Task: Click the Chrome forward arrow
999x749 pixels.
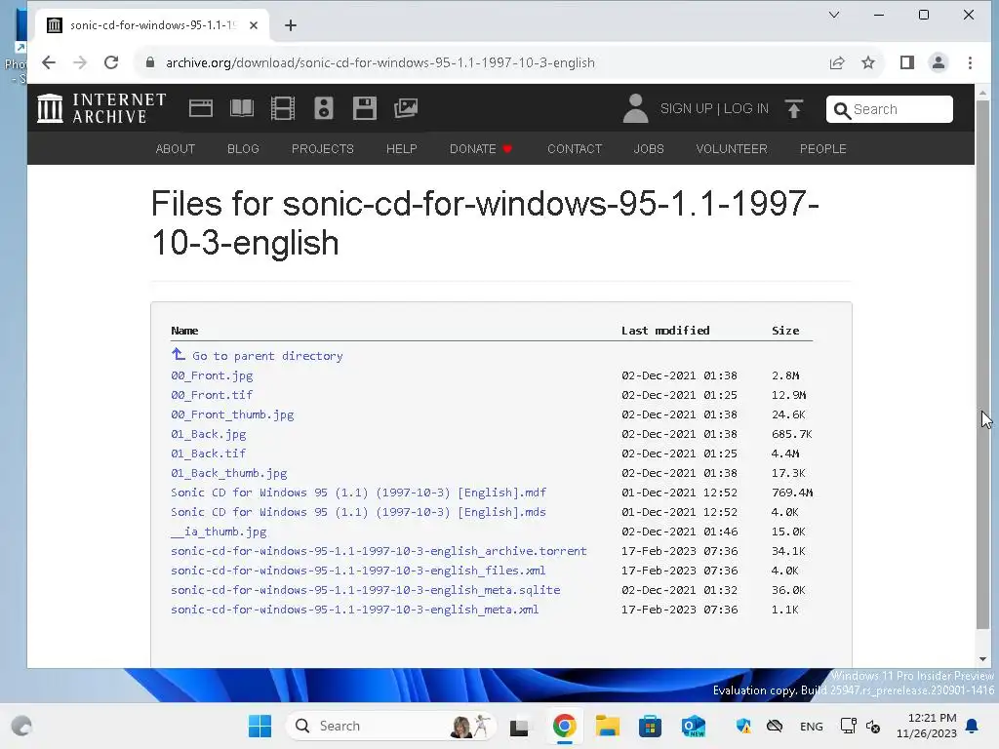Action: click(80, 62)
